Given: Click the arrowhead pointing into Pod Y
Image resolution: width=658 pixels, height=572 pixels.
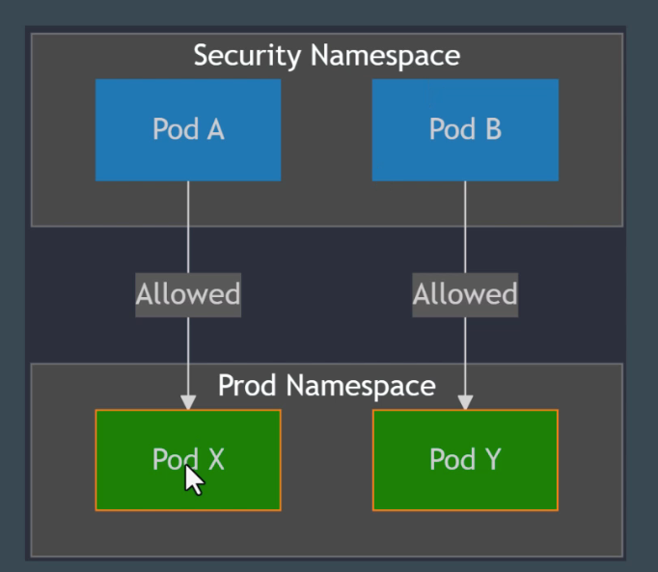Looking at the screenshot, I should coord(465,401).
